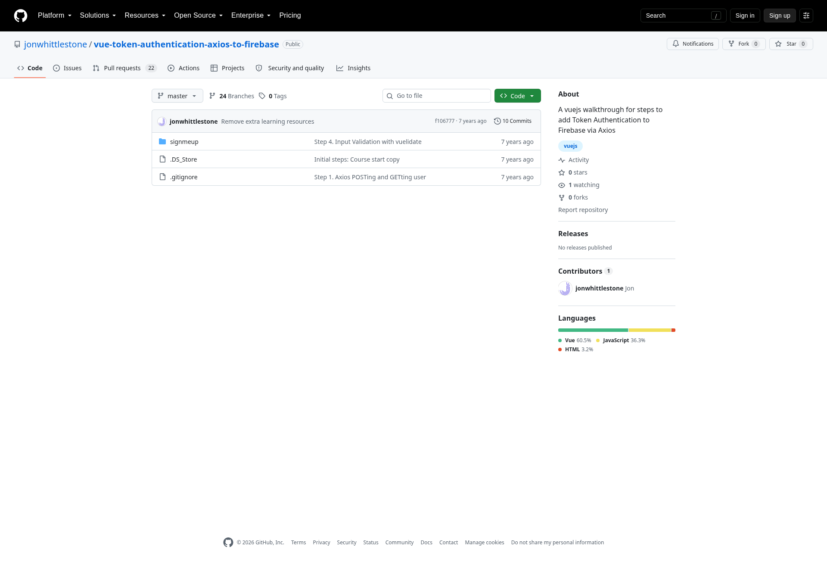Viewport: 827px width, 565px height.
Task: Open the Terms link in the footer
Action: point(298,543)
